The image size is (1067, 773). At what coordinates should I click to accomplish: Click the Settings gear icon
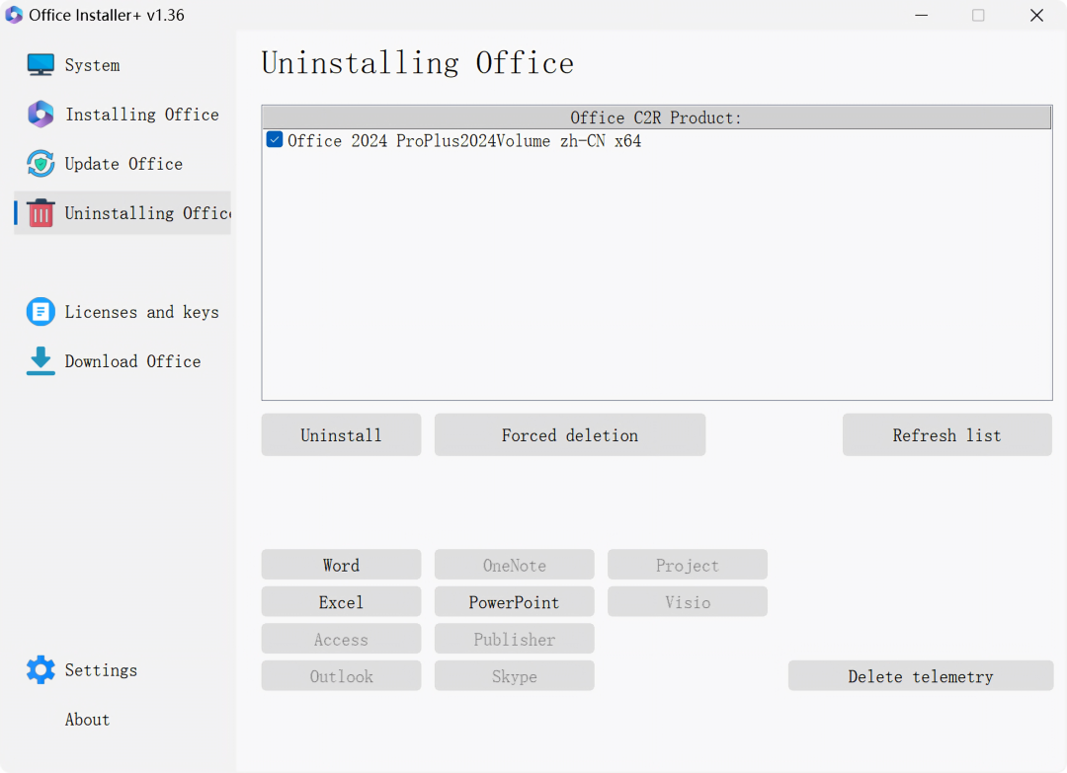point(41,670)
